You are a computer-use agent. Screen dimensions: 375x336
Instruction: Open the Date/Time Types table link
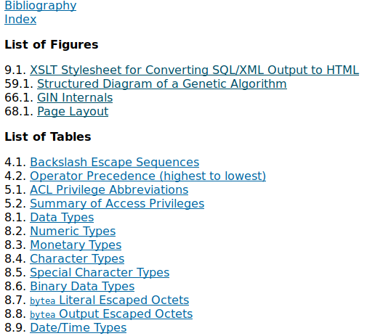[x=78, y=328]
